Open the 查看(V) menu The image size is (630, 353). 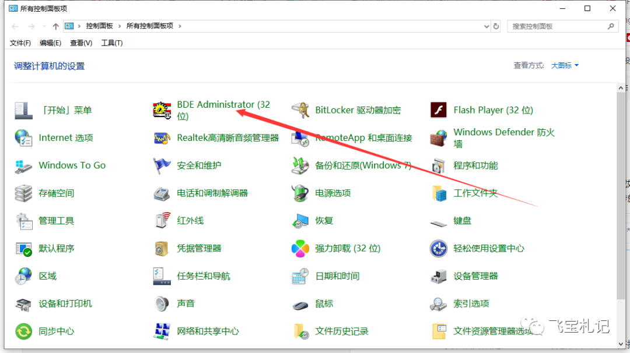(80, 43)
